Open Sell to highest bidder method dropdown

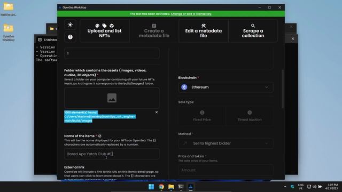coord(226,143)
